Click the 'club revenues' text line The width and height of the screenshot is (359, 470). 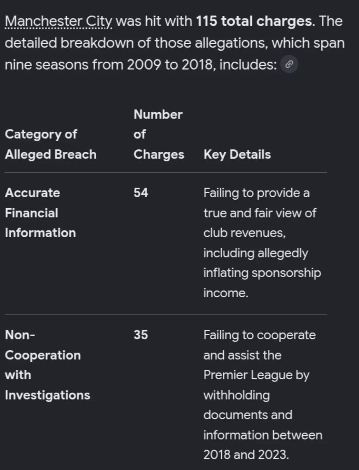pos(245,233)
